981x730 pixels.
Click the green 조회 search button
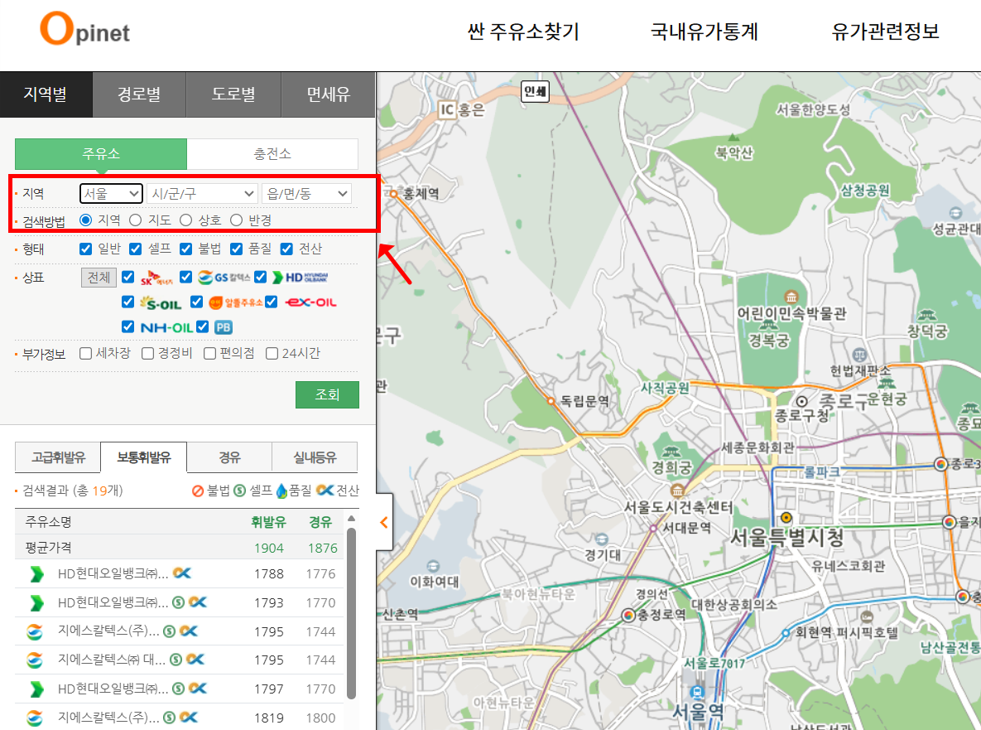[327, 394]
